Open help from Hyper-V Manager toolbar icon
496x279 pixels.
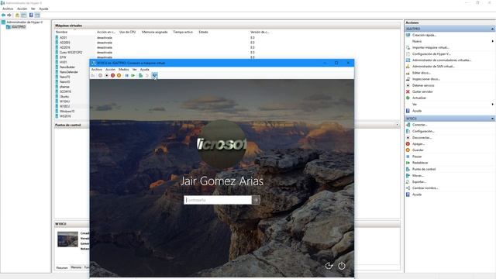pyautogui.click(x=31, y=15)
